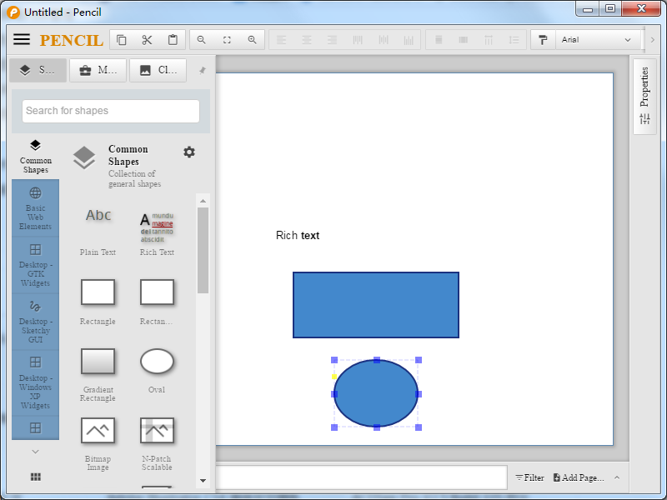The height and width of the screenshot is (500, 667).
Task: Click the shapes list vertical scrollbar
Action: tap(203, 250)
